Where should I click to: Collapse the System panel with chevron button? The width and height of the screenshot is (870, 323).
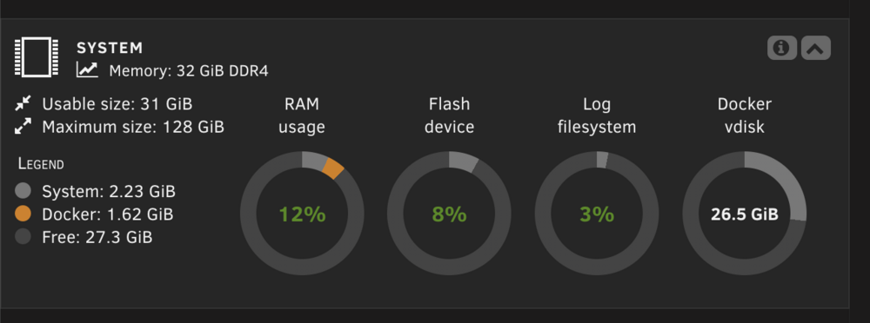click(815, 48)
